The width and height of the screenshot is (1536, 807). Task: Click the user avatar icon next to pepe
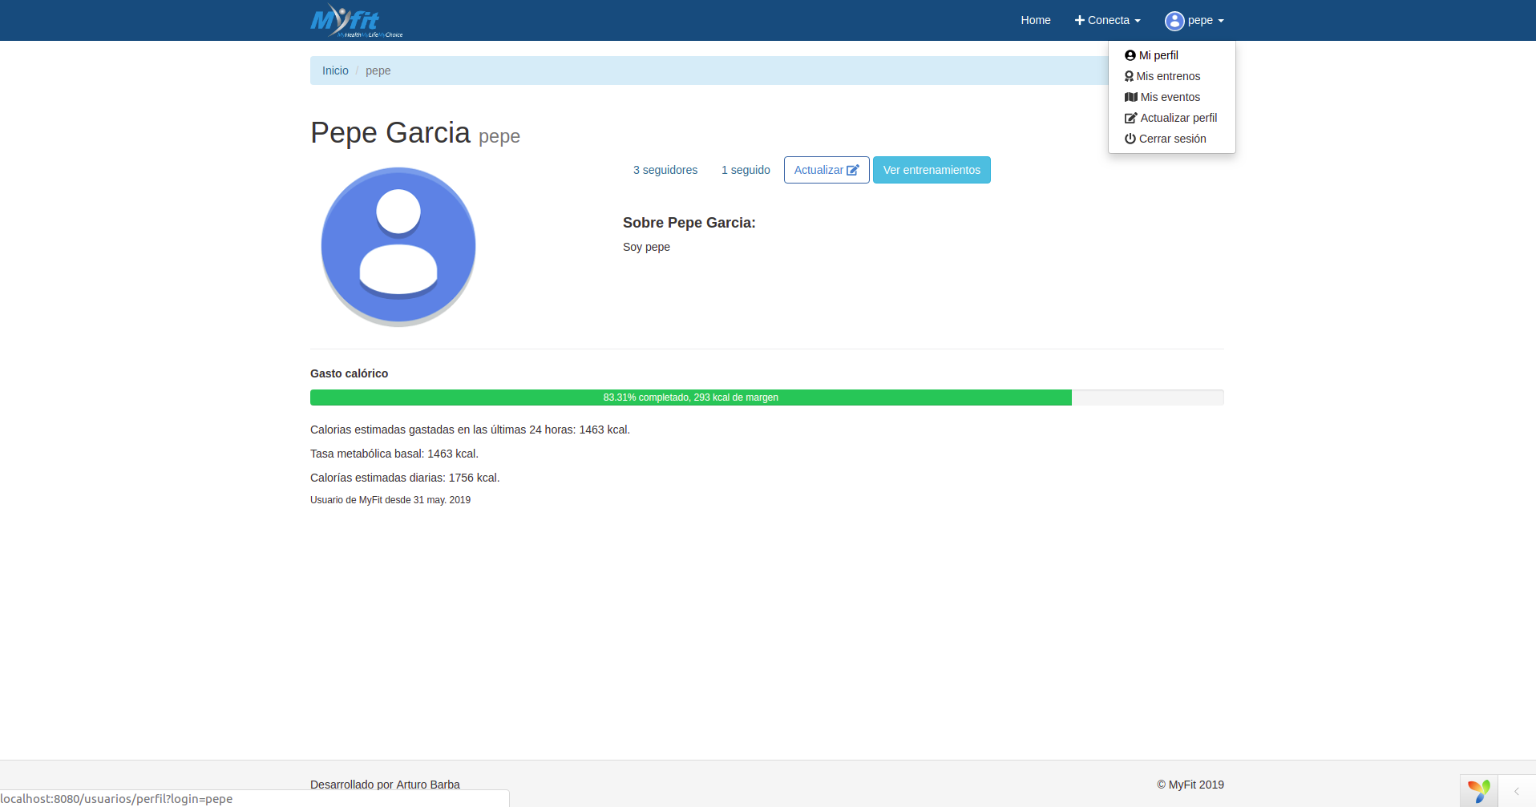(x=1174, y=21)
